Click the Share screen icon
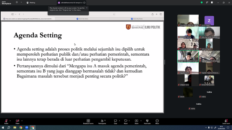232x130 pixels. click(136, 122)
